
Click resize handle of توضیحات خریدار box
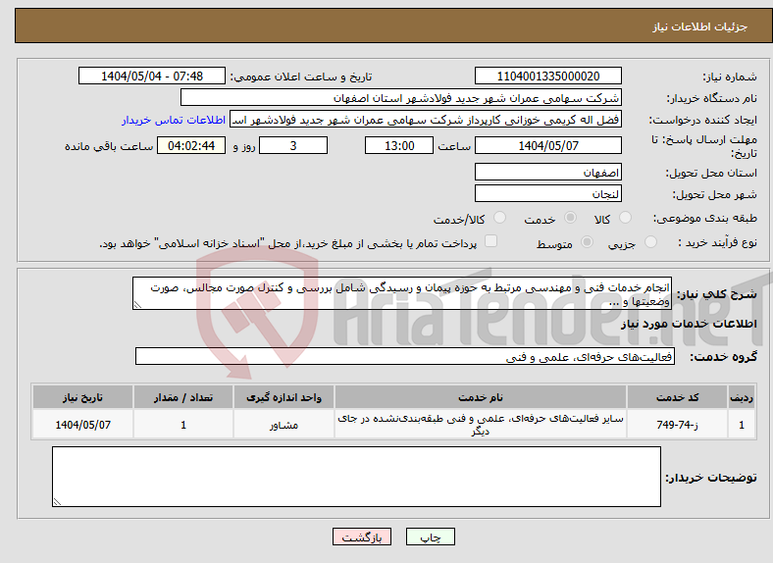pyautogui.click(x=58, y=502)
